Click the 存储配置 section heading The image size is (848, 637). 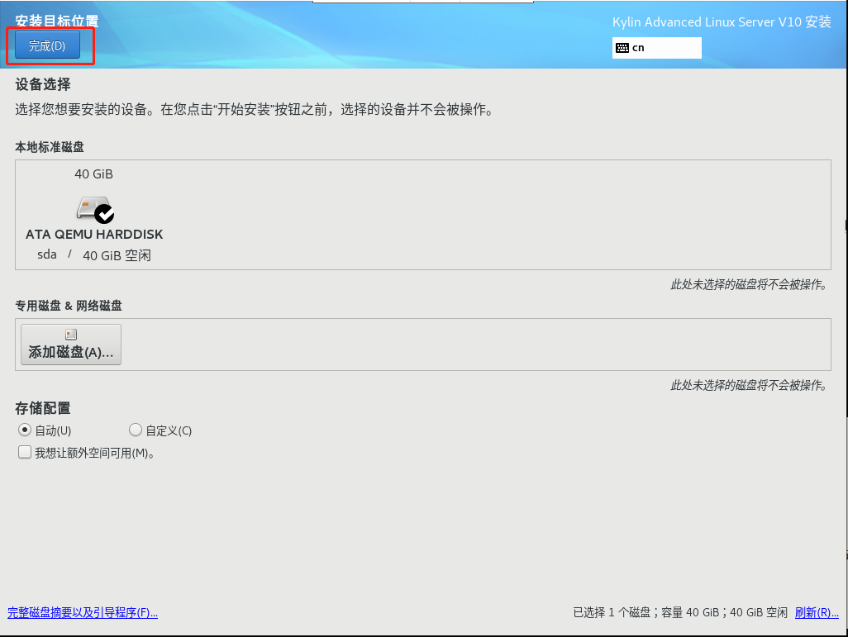43,408
